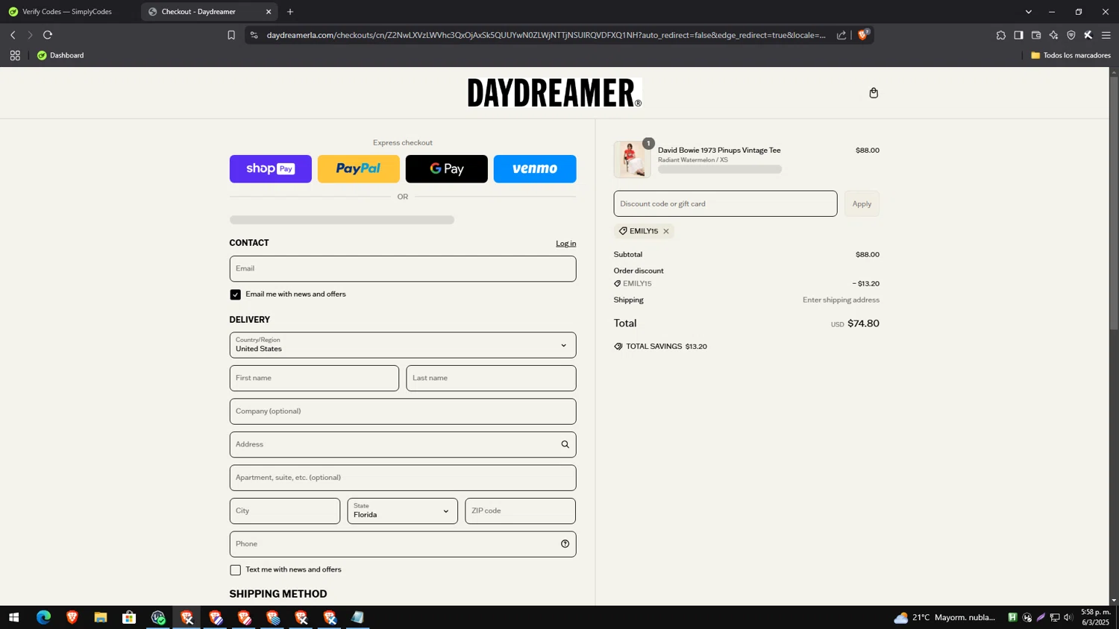Image resolution: width=1119 pixels, height=629 pixels.
Task: Open the extensions puzzle icon
Action: click(x=1000, y=35)
